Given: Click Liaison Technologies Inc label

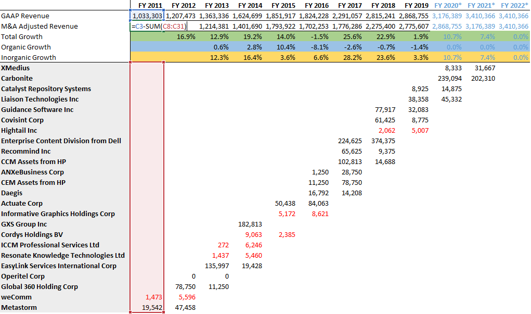Looking at the screenshot, I should (x=40, y=99).
